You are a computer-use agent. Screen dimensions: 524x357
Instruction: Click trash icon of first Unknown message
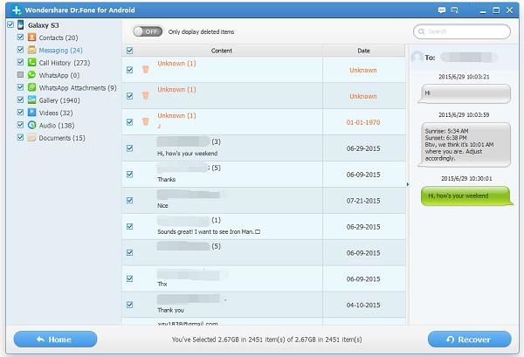pyautogui.click(x=145, y=69)
